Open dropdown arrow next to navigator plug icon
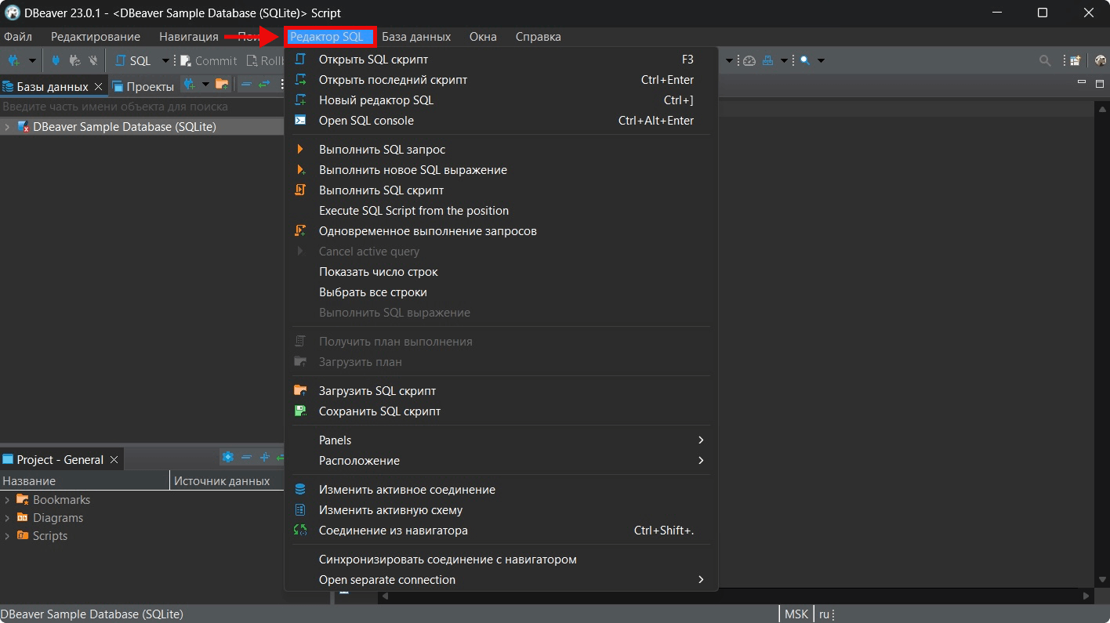 tap(205, 84)
